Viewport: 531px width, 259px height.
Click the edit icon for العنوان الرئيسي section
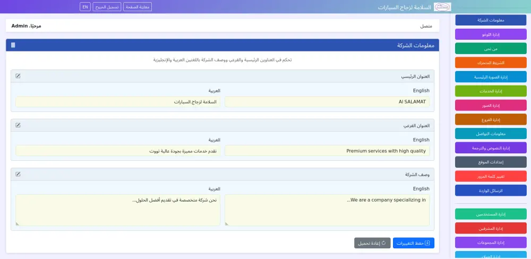18,76
